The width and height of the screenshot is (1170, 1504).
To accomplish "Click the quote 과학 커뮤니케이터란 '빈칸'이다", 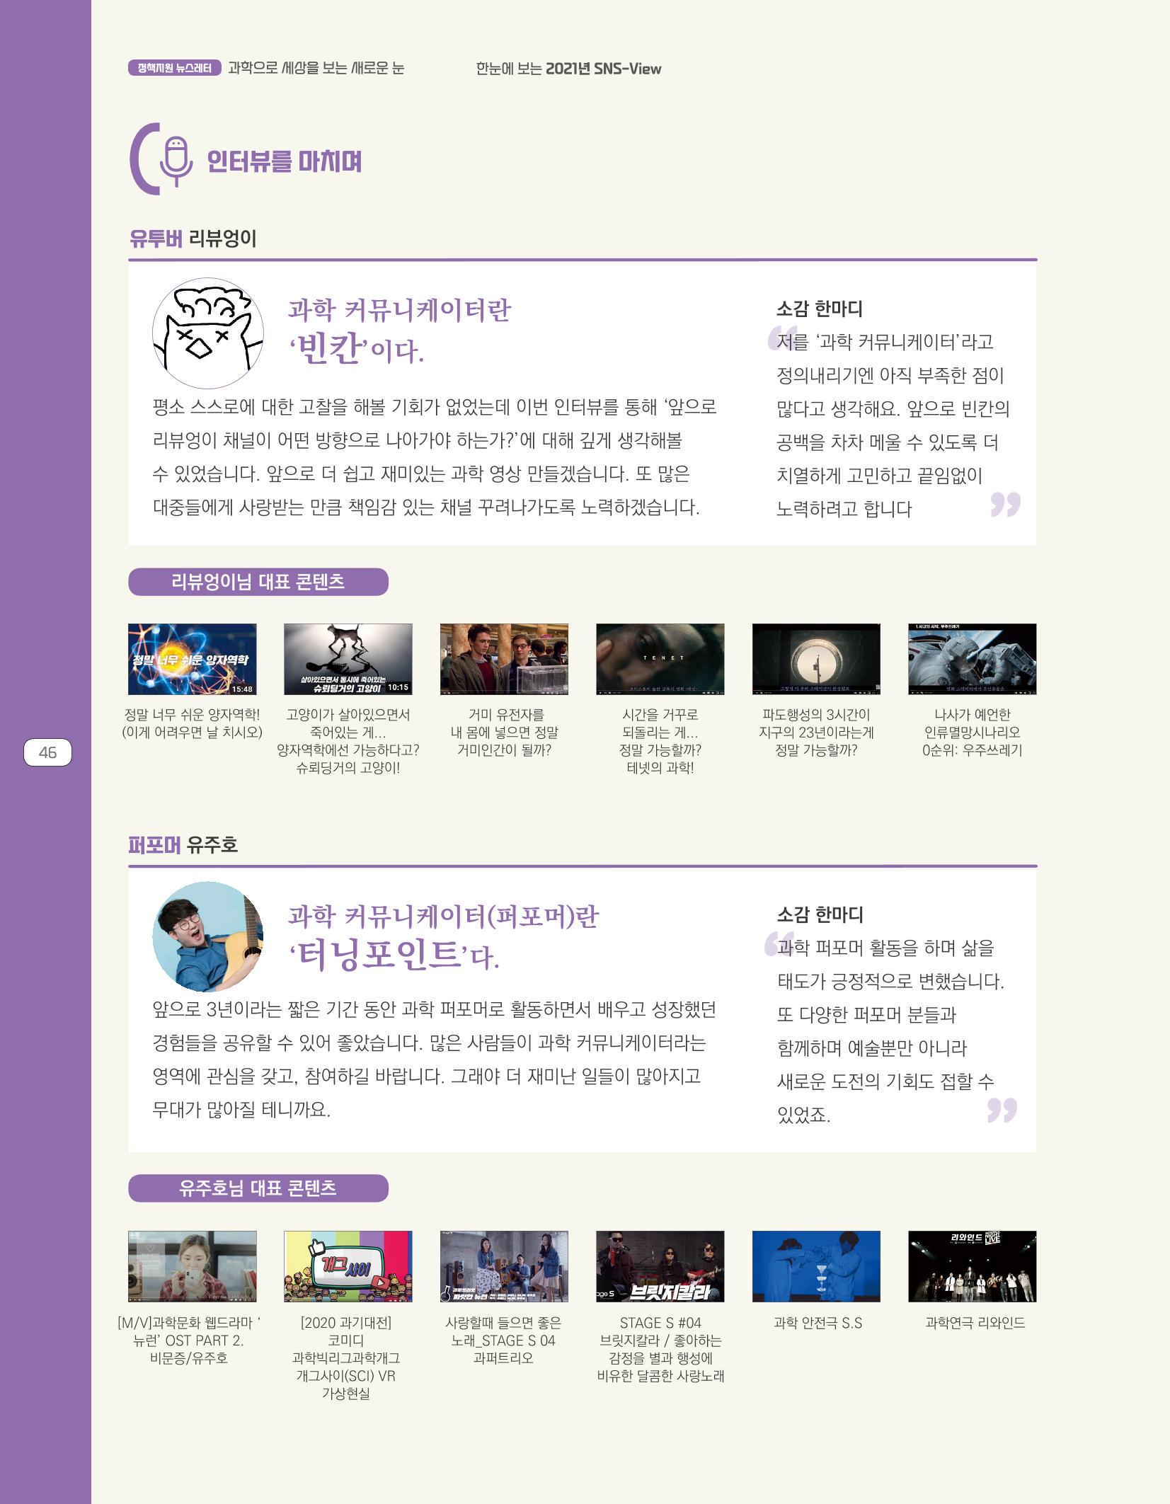I will click(x=399, y=330).
